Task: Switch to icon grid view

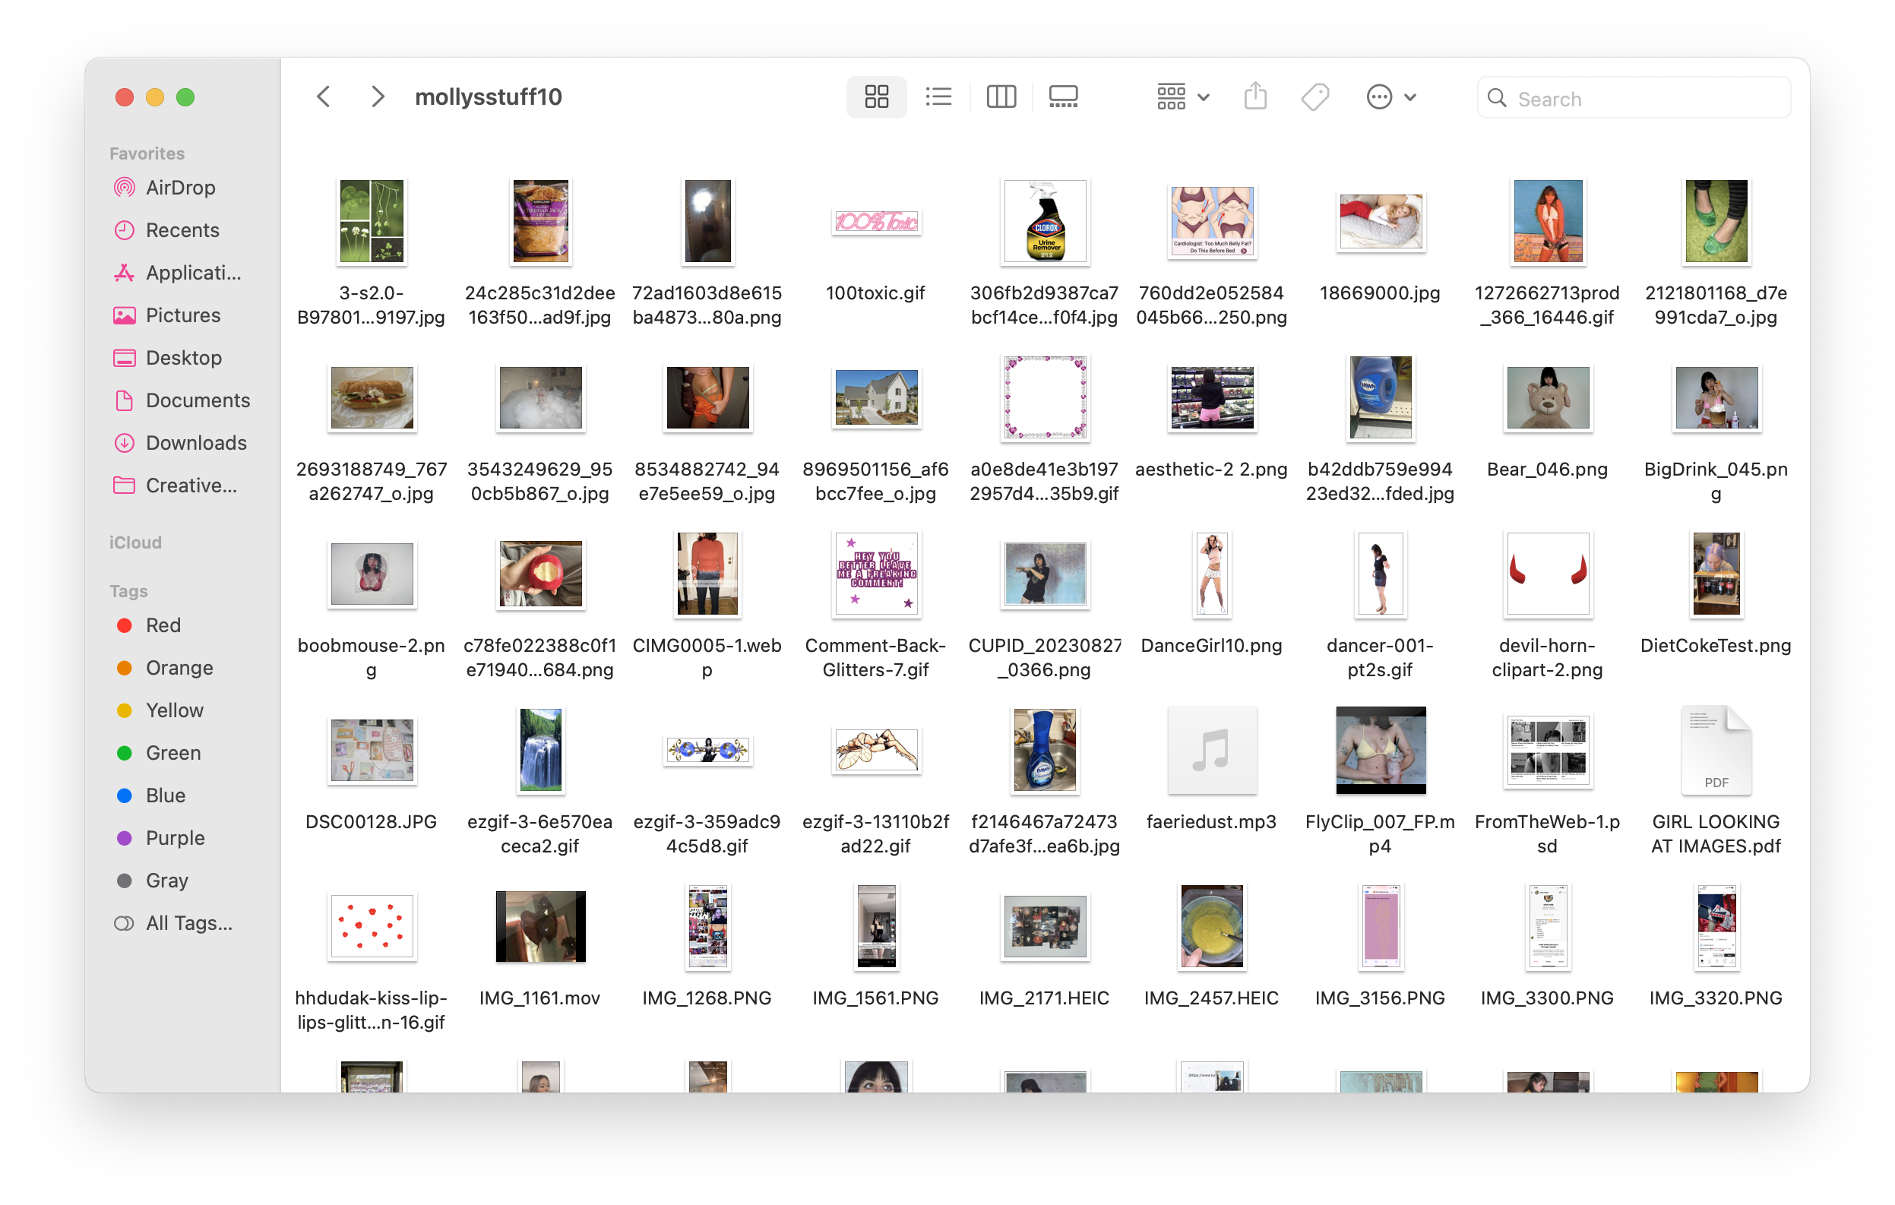Action: tap(876, 96)
